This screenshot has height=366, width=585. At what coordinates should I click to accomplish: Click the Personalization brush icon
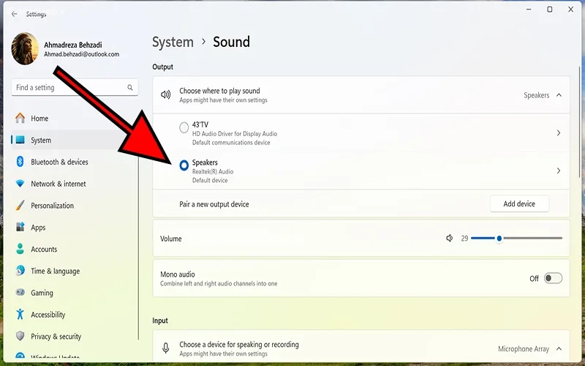pos(20,206)
